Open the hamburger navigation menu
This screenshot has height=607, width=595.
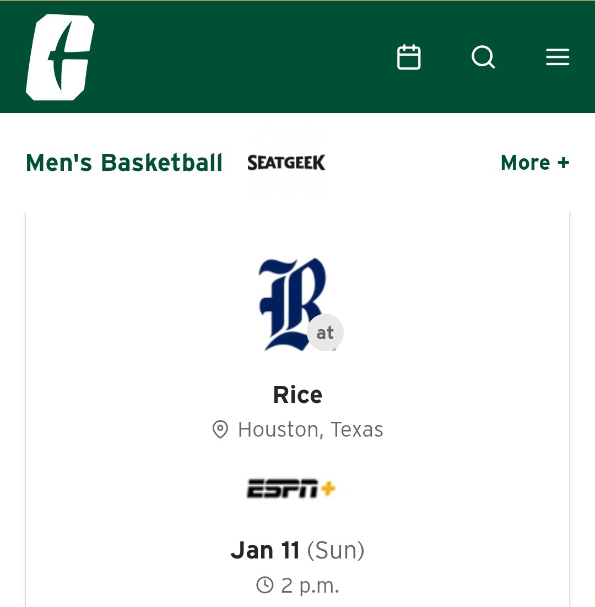pyautogui.click(x=558, y=57)
